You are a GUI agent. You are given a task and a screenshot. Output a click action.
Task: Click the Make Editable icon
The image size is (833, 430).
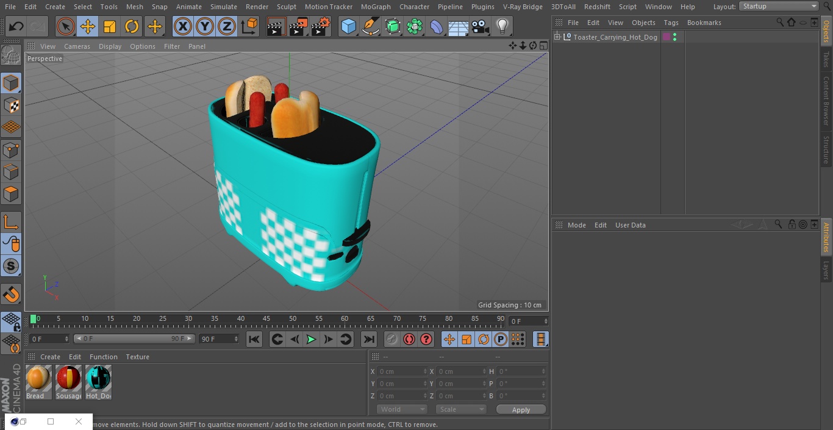tap(11, 55)
